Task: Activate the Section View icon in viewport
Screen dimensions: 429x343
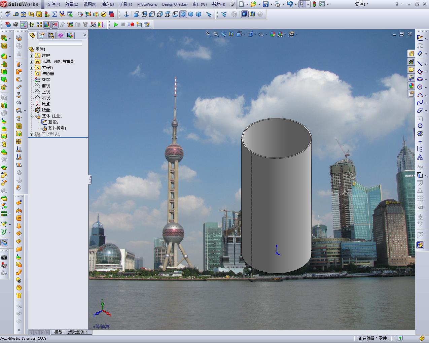Action: (x=231, y=34)
